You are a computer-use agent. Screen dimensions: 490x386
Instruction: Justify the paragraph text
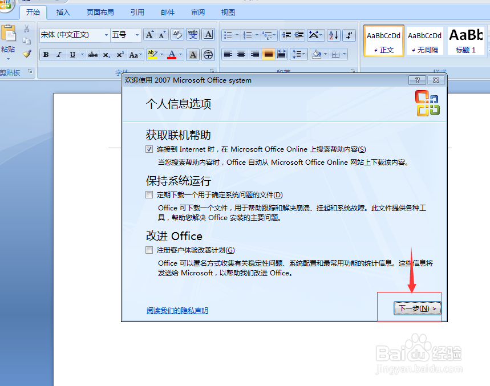pyautogui.click(x=269, y=54)
